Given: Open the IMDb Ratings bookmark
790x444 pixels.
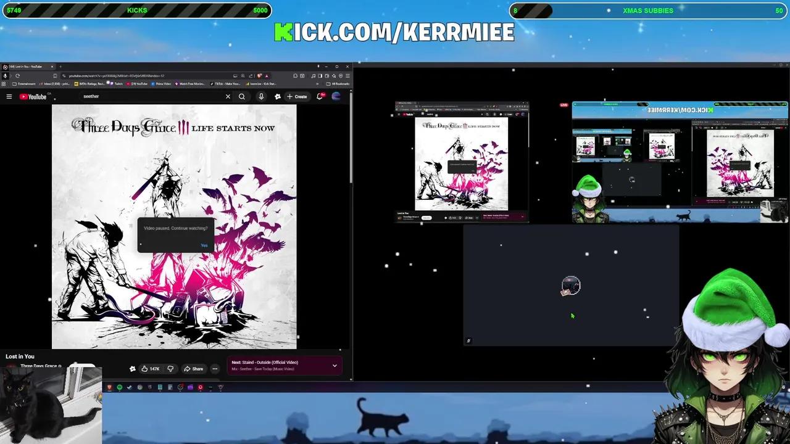Looking at the screenshot, I should 90,84.
